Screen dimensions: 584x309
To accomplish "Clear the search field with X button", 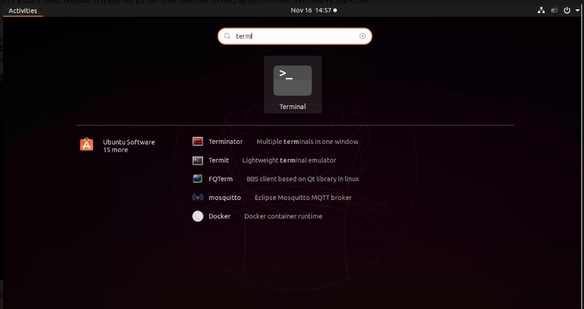I will (363, 36).
